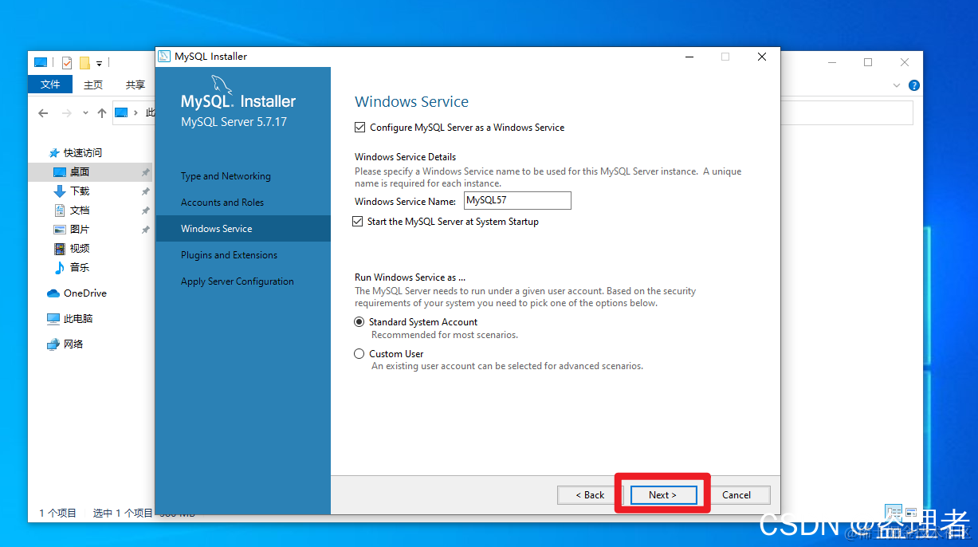
Task: Open the Accounts and Roles step
Action: (222, 203)
